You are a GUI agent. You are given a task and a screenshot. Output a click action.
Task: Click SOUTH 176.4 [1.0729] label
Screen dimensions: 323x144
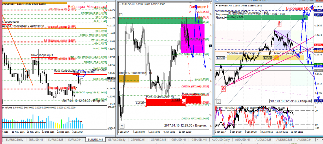coord(95,62)
